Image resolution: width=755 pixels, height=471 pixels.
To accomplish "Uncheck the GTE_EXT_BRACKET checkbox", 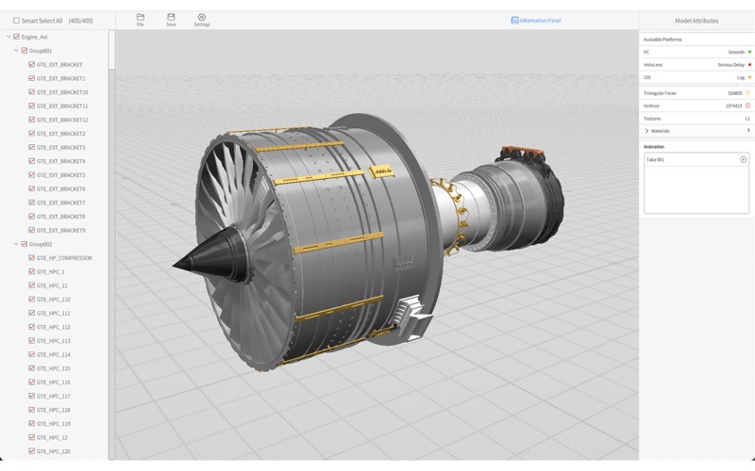I will tap(32, 64).
